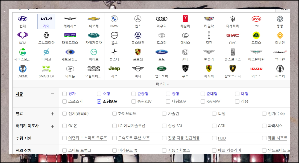The width and height of the screenshot is (299, 163).
Task: Pick the KGM brand logo
Action: [x=23, y=35]
